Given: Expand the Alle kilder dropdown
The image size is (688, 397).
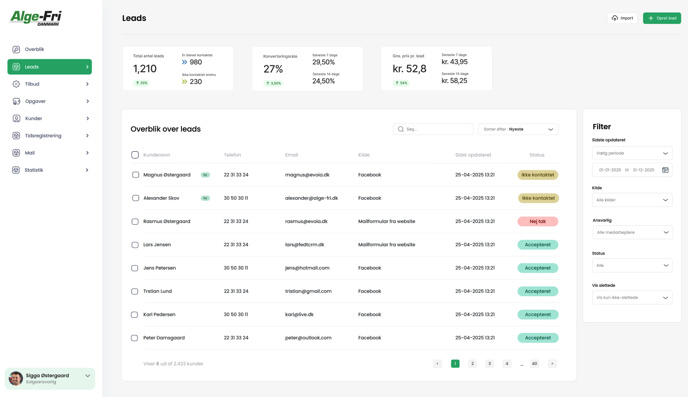Looking at the screenshot, I should click(x=632, y=200).
